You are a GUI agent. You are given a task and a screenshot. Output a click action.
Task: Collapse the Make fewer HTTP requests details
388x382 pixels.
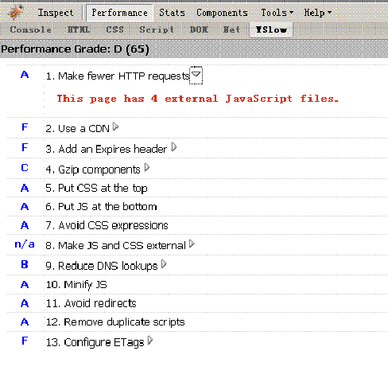click(x=196, y=76)
